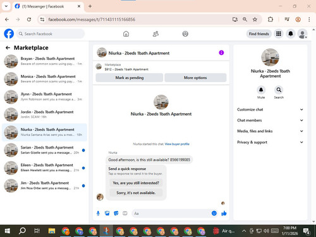The image size is (316, 237).
Task: Open the Facebook apps menu grid icon
Action: (279, 33)
